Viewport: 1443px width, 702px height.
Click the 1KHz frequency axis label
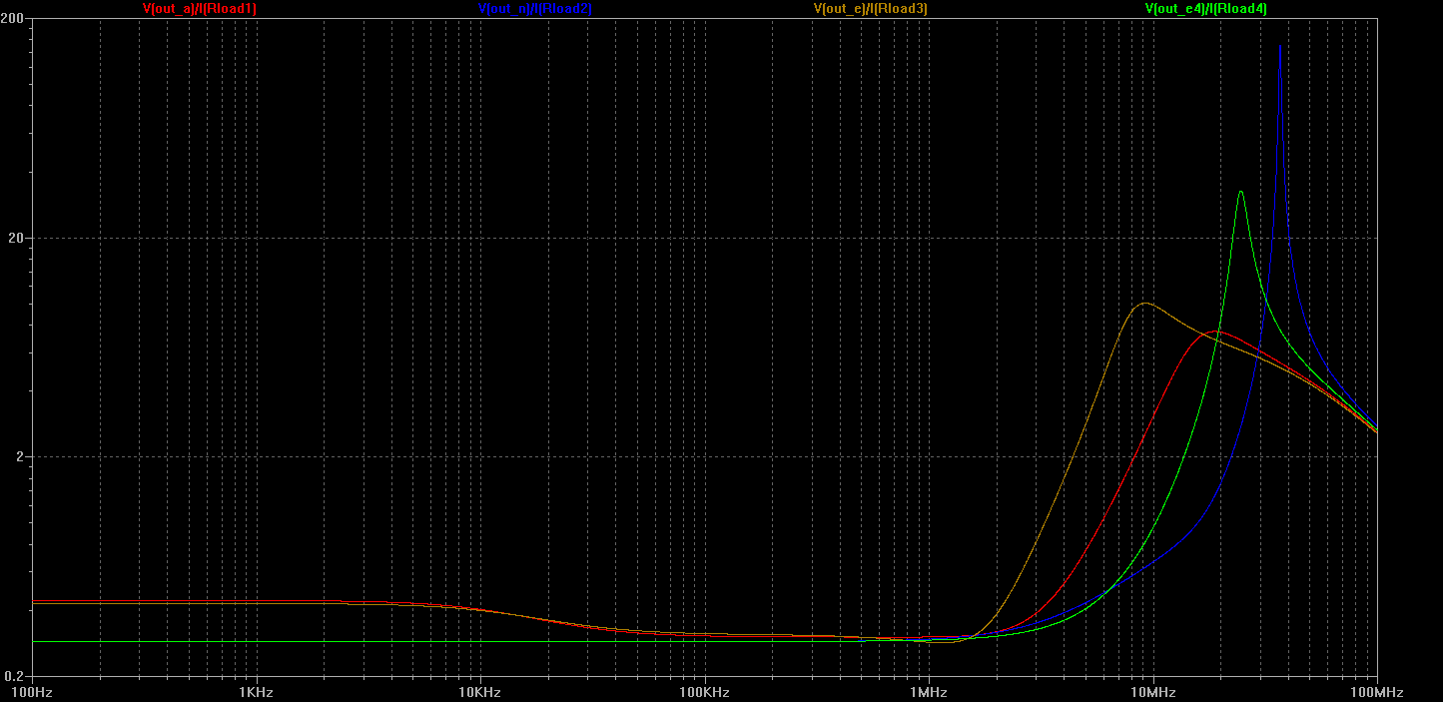pyautogui.click(x=257, y=692)
